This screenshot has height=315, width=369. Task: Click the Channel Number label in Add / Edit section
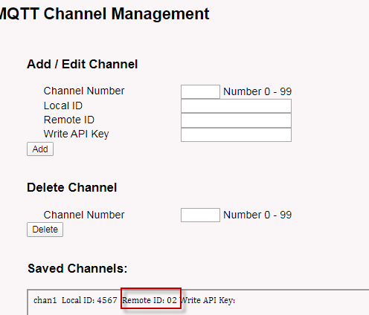(84, 91)
